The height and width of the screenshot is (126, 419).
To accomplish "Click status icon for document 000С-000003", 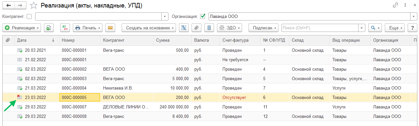I will [x=20, y=79].
